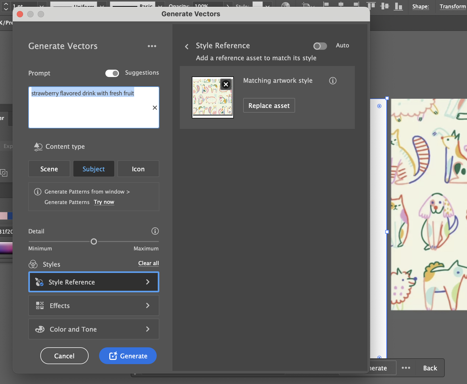This screenshot has width=467, height=384.
Task: Show info about the Detail setting
Action: coord(155,231)
